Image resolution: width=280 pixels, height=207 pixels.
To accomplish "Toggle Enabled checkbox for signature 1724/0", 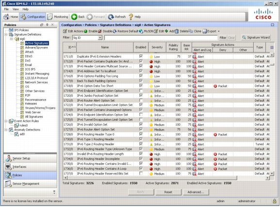I will click(141, 115).
